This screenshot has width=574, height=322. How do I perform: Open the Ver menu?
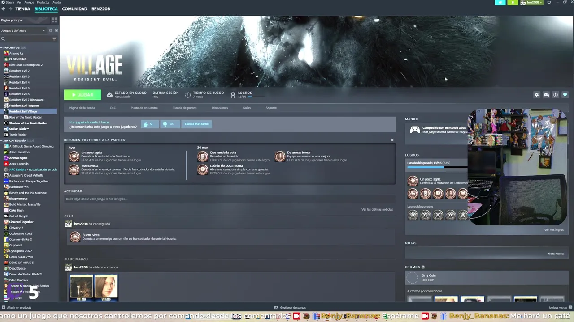(19, 2)
